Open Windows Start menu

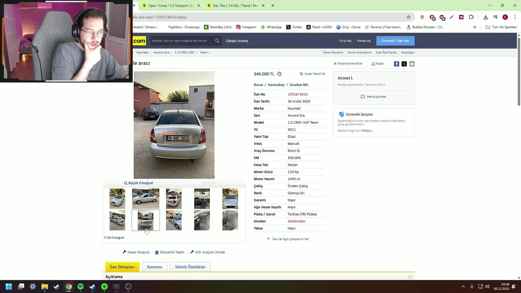[9, 286]
